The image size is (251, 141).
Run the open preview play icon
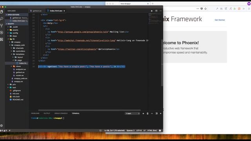pos(152,11)
